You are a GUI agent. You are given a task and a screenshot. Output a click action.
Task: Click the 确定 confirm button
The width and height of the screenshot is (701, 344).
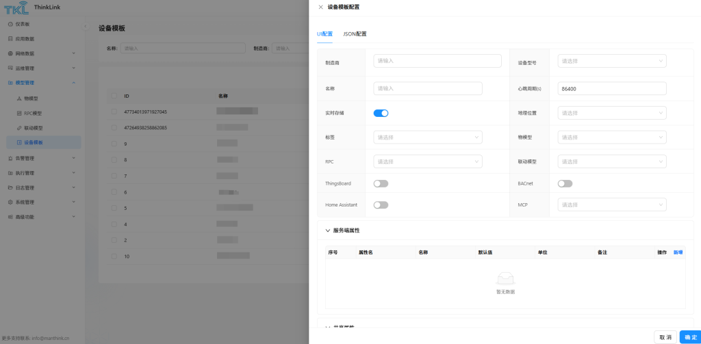coord(689,337)
